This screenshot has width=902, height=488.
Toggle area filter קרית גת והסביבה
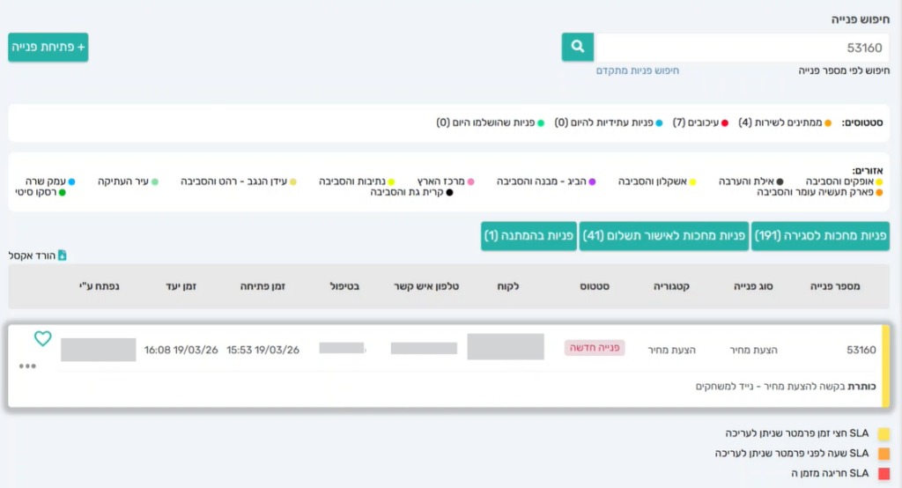(x=450, y=192)
